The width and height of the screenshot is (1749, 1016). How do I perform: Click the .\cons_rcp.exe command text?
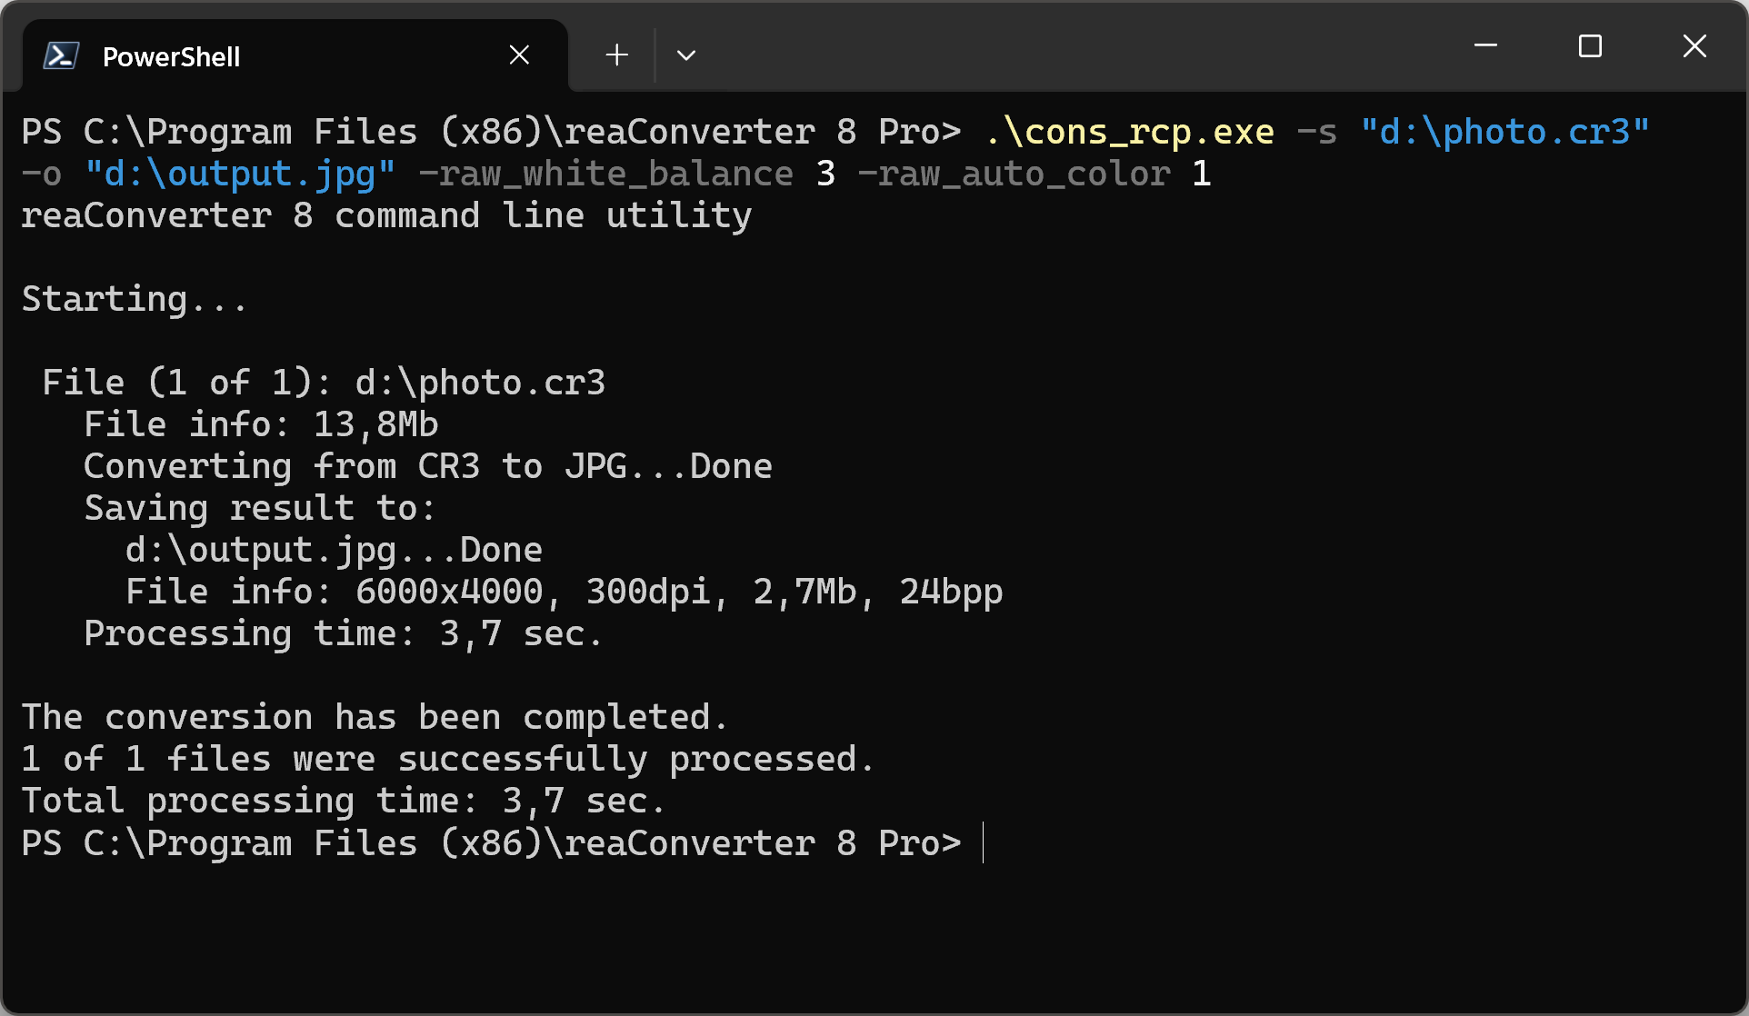(x=1129, y=132)
